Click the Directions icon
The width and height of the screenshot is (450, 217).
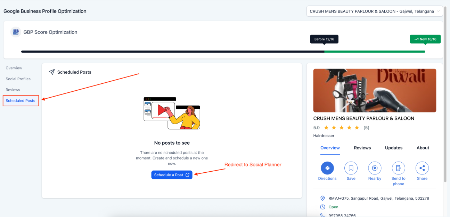click(x=327, y=168)
